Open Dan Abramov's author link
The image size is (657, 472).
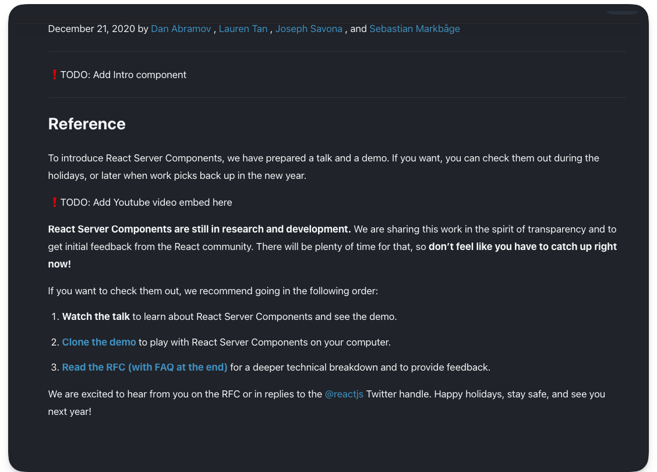coord(181,29)
